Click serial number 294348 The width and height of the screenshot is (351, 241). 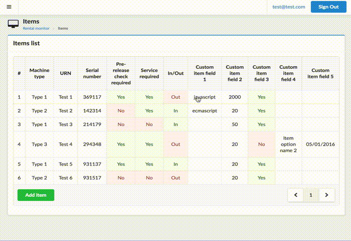[x=92, y=145]
